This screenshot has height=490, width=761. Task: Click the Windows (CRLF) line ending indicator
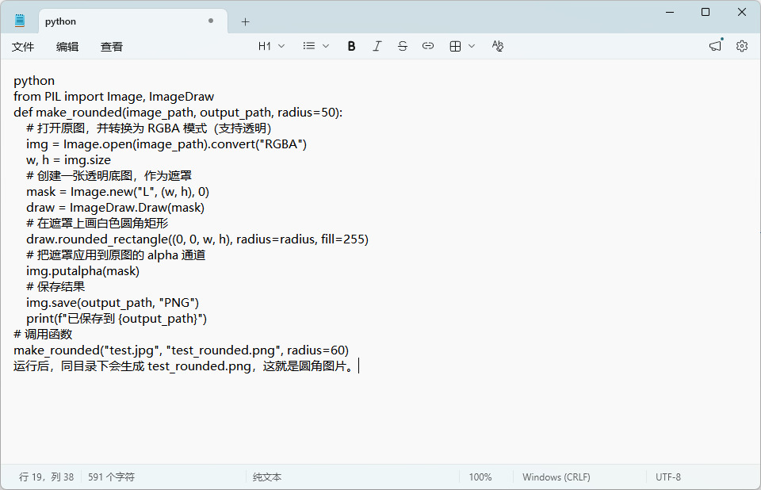[x=556, y=477]
